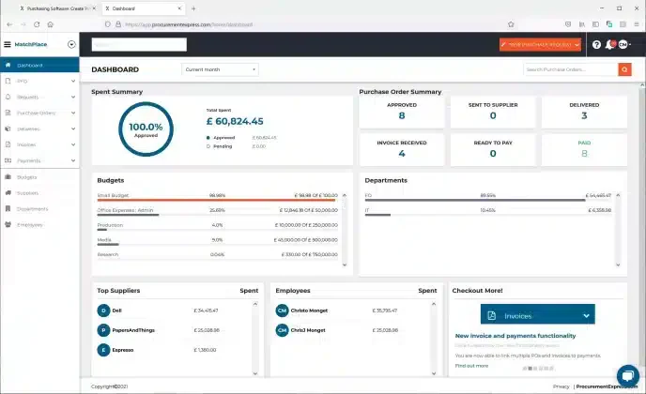Image resolution: width=646 pixels, height=394 pixels.
Task: Click Christo Monget's CM avatar
Action: (282, 311)
